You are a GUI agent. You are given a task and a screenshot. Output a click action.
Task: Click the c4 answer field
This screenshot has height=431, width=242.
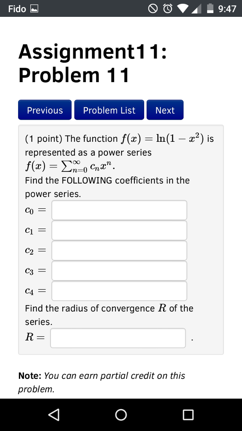pyautogui.click(x=119, y=290)
